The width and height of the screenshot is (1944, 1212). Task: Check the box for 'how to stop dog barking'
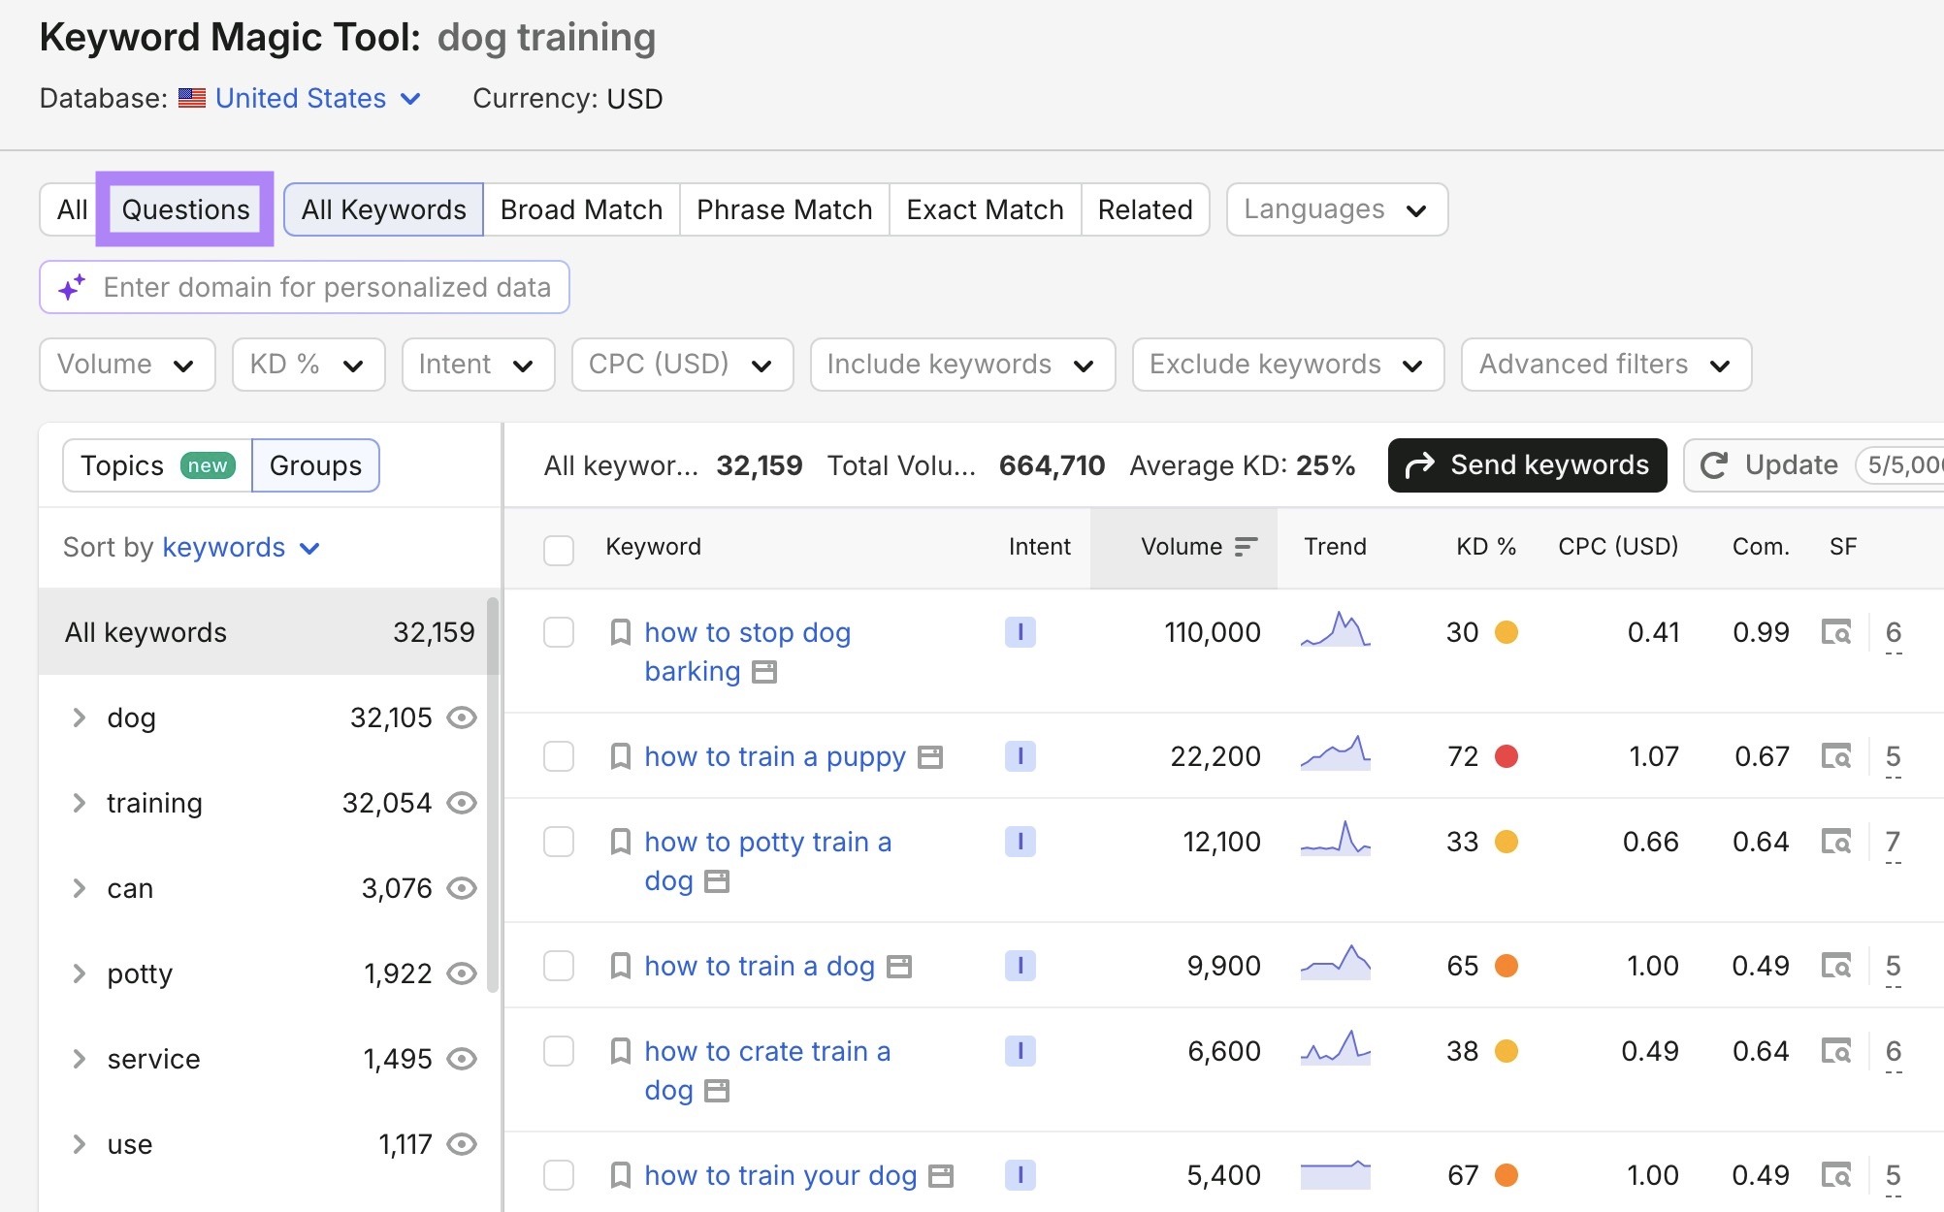point(559,632)
